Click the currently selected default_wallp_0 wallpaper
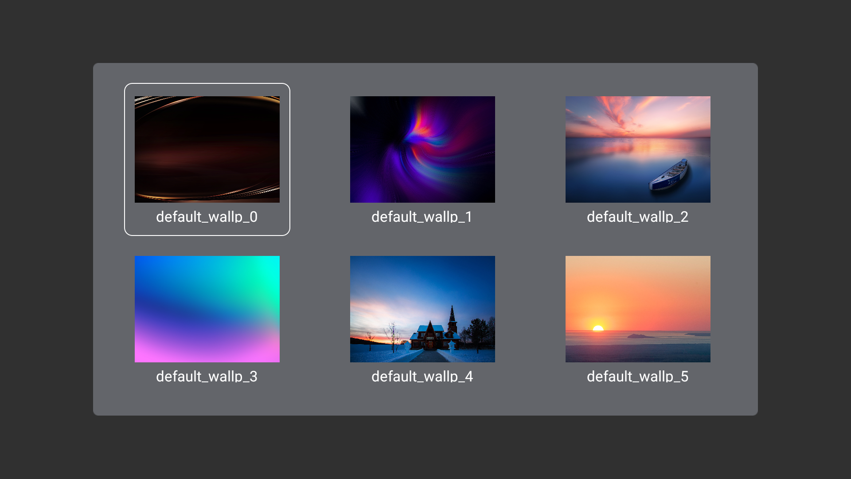 point(207,149)
